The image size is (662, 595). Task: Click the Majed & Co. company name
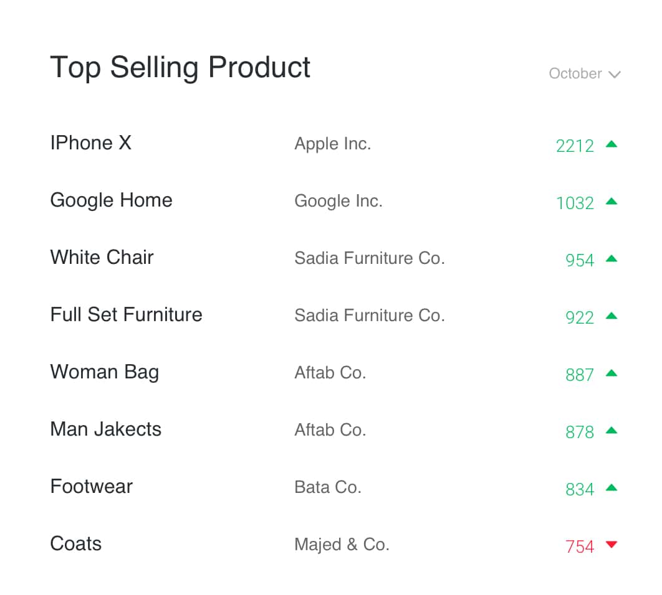click(342, 545)
